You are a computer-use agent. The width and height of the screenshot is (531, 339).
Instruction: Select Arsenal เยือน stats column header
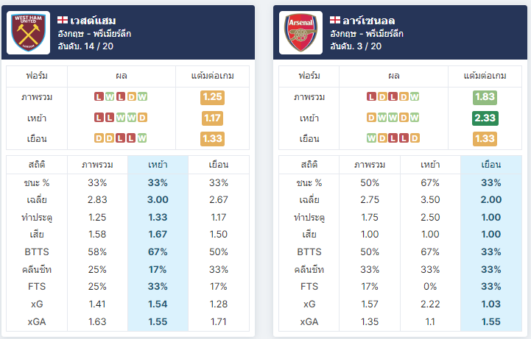[491, 165]
